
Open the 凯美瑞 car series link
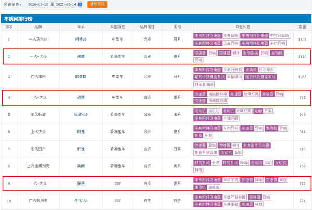(x=81, y=77)
